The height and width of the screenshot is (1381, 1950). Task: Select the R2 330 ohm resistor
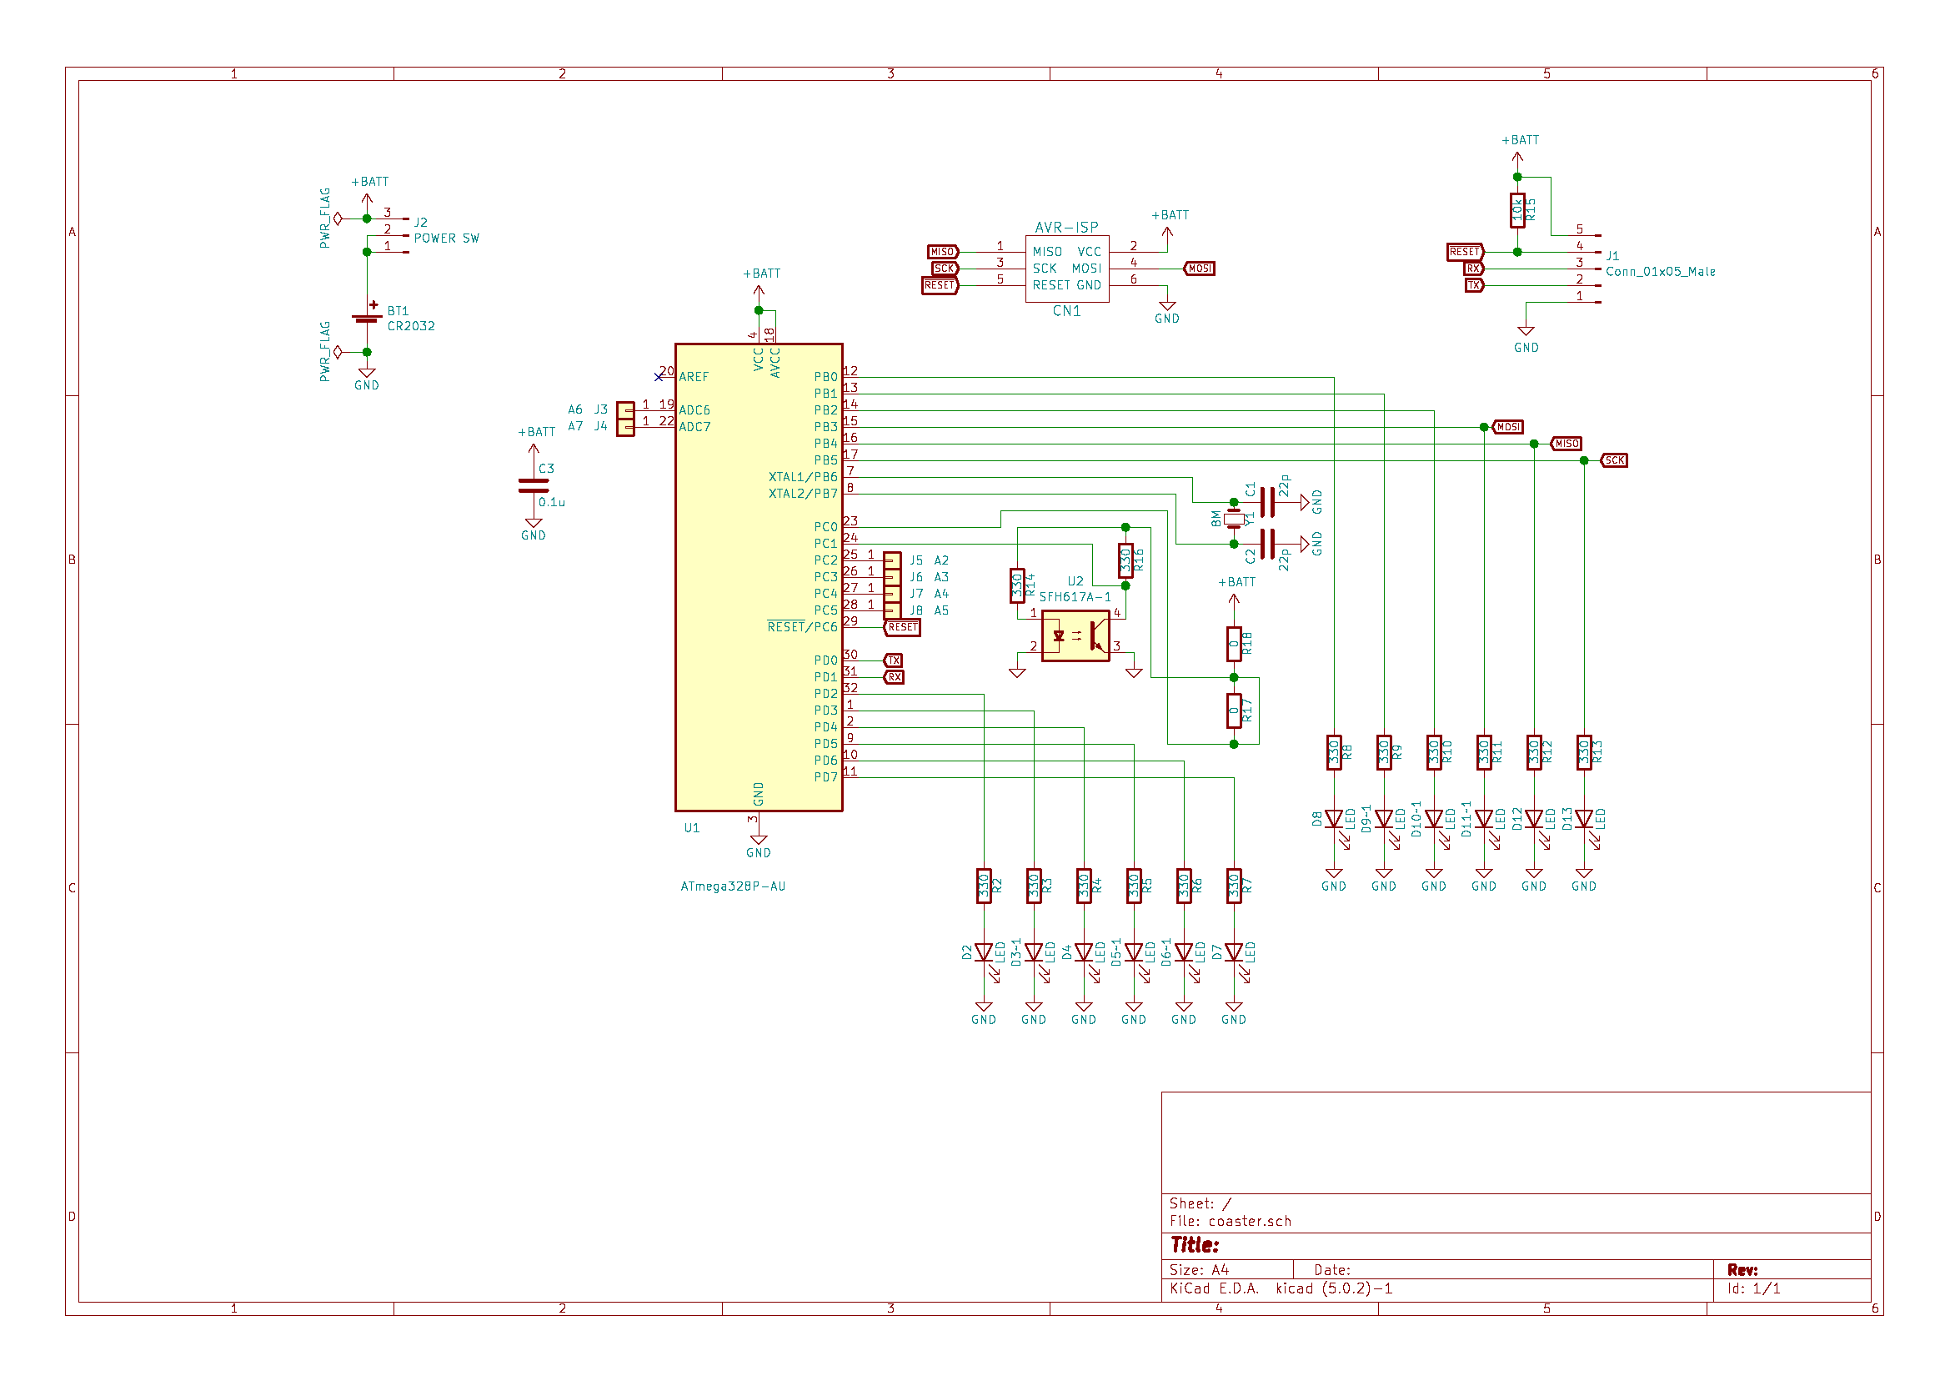[x=984, y=886]
